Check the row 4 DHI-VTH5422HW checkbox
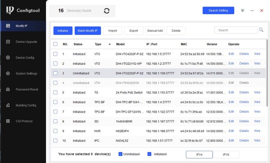This screenshot has height=163, width=270. tap(55, 83)
